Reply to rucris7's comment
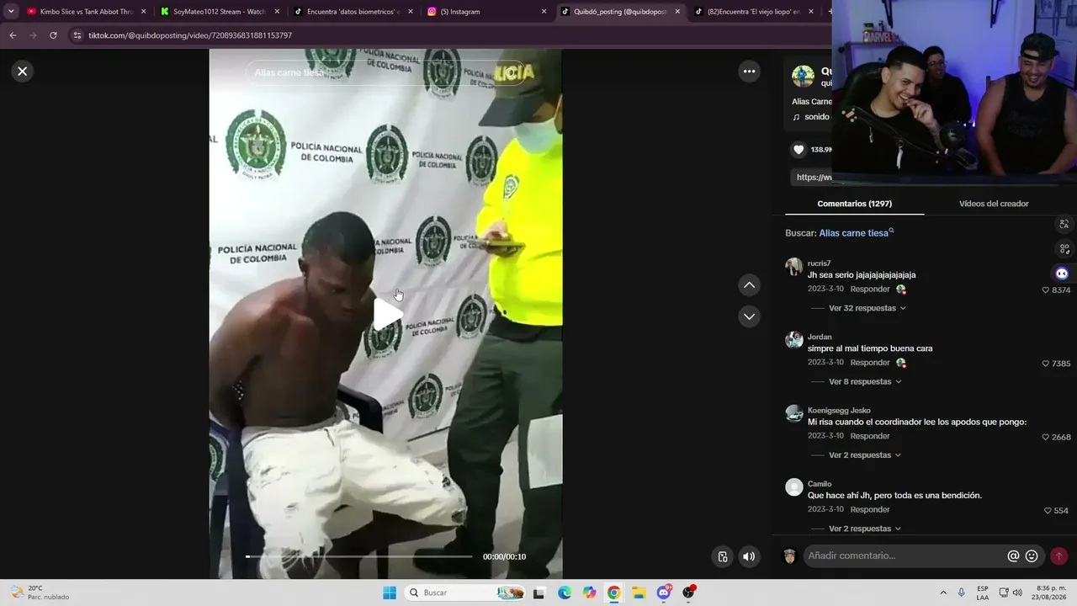 click(x=870, y=290)
